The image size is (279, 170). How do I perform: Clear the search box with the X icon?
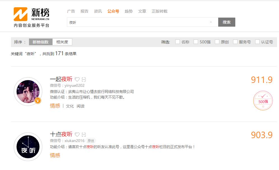[211, 22]
